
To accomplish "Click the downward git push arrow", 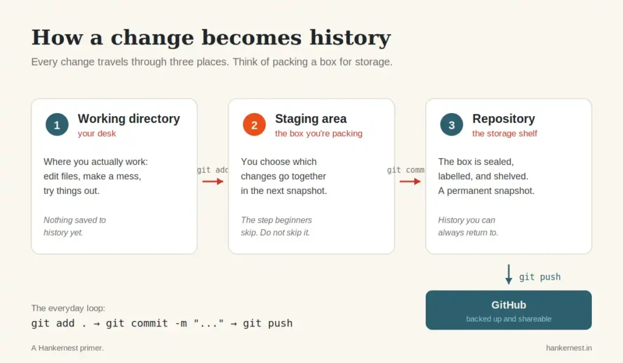I will (x=509, y=274).
